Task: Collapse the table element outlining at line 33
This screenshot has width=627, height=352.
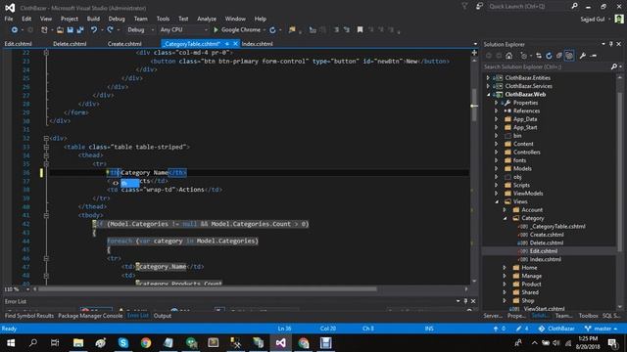Action: [46, 147]
